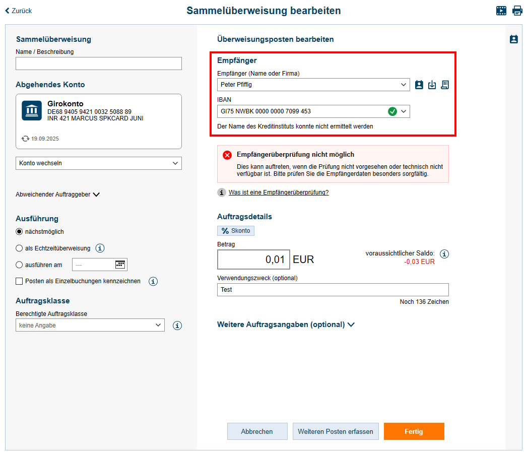Refresh the Girokonto balance via the refresh icon
Image resolution: width=526 pixels, height=453 pixels.
coord(25,139)
